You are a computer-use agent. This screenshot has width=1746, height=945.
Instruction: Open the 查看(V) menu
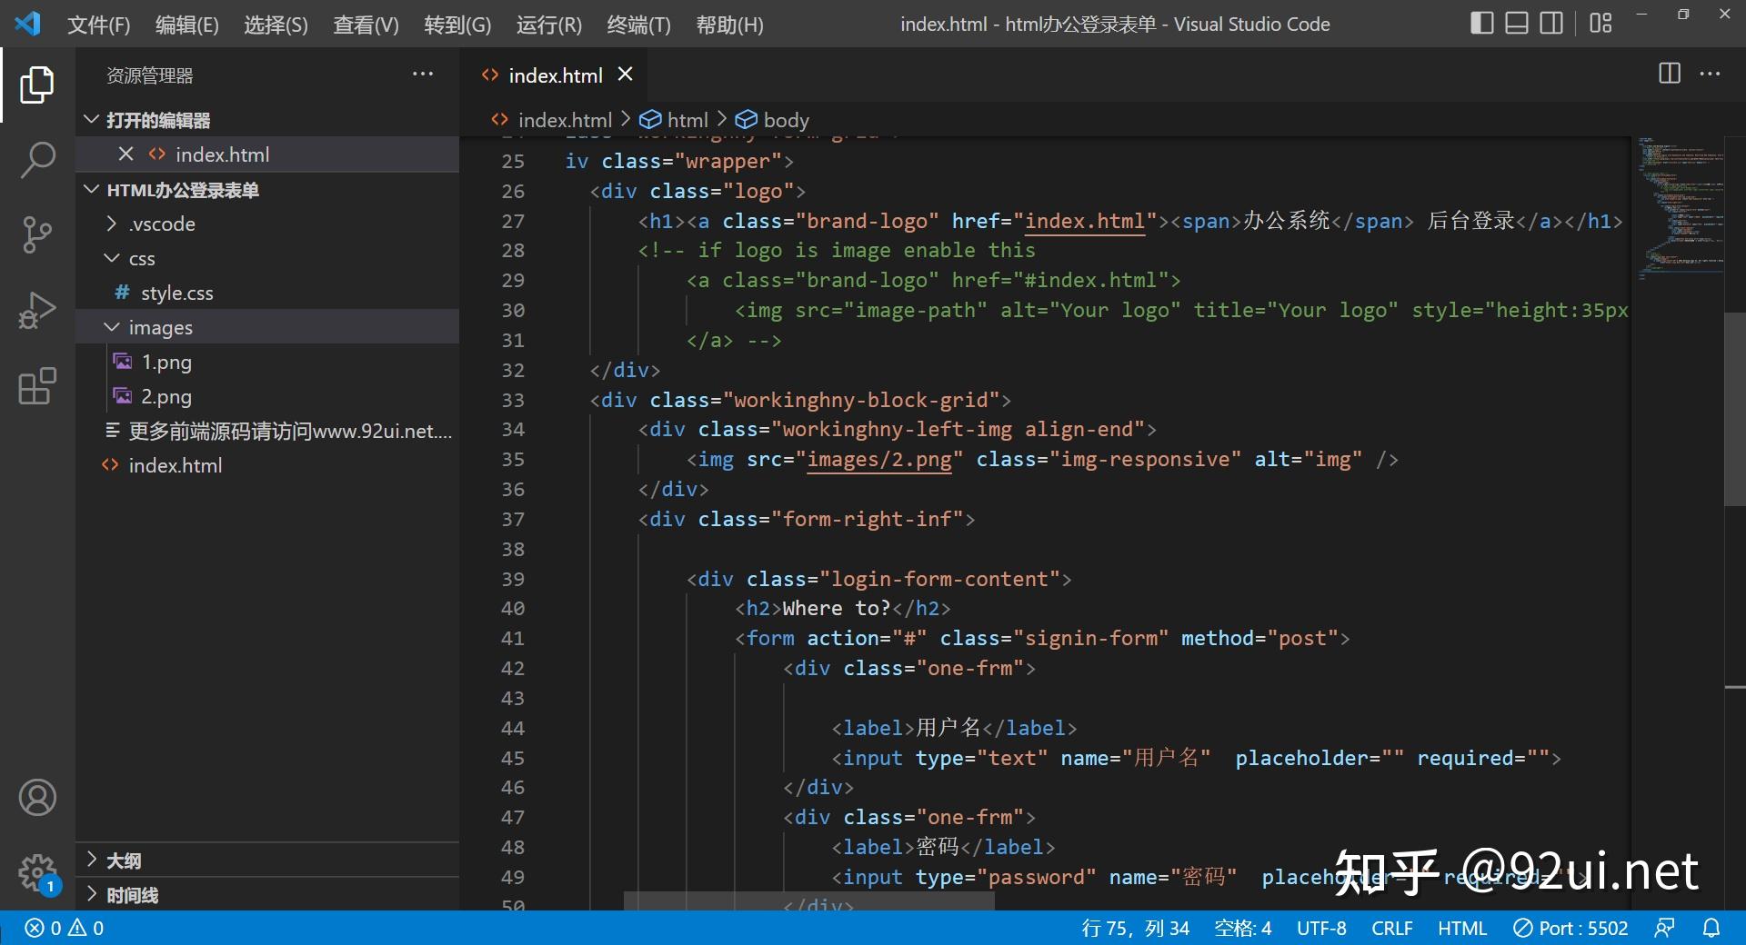(x=366, y=25)
